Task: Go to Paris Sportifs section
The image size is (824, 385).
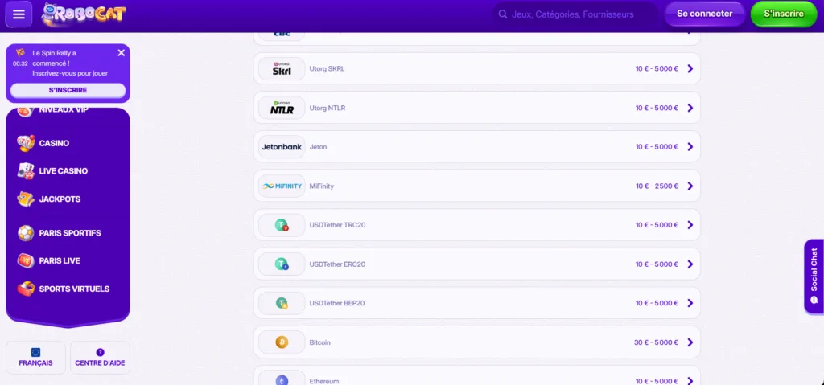Action: pyautogui.click(x=69, y=233)
